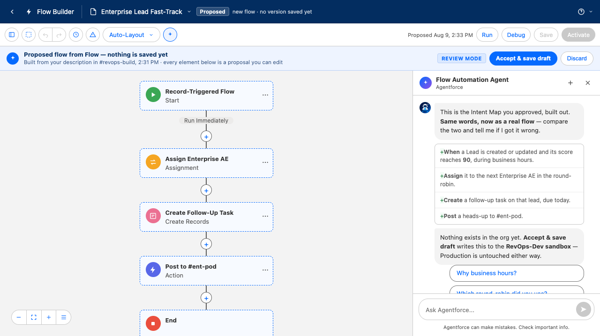Click the Flow Builder lightning icon

click(x=29, y=12)
